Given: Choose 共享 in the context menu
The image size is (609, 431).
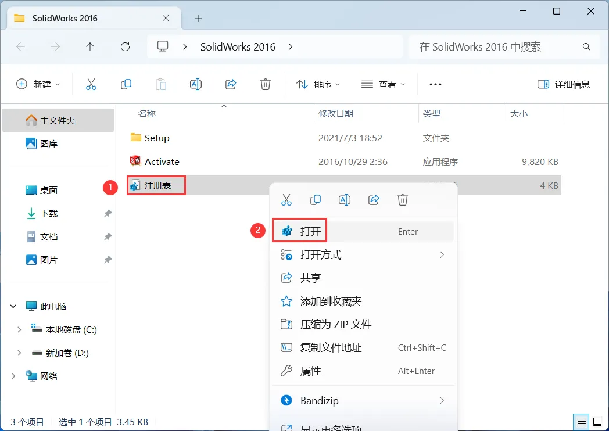Looking at the screenshot, I should 364,278.
